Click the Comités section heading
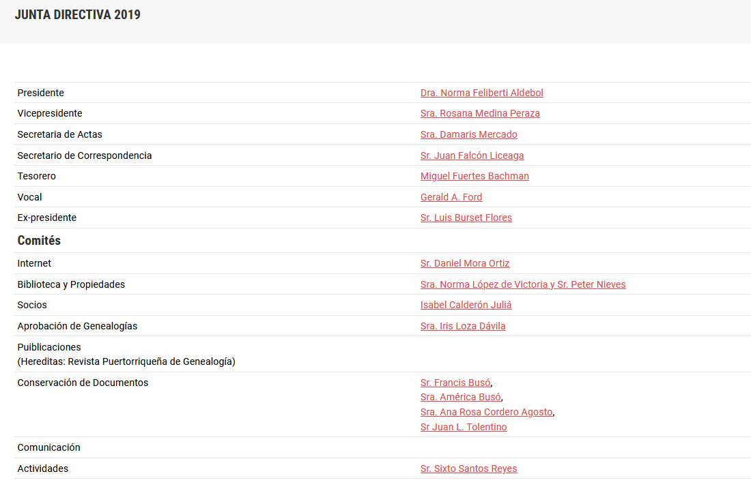751x491 pixels. [x=39, y=241]
